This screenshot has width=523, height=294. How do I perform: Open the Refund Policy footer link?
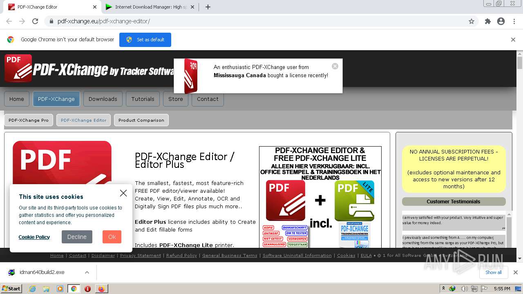pos(181,256)
